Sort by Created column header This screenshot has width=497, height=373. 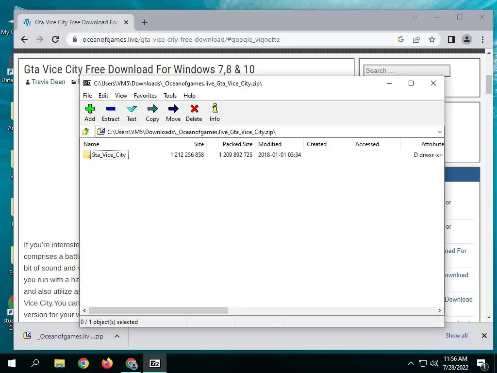tap(328, 144)
